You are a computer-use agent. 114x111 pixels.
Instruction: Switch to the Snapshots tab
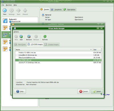tap(56, 9)
